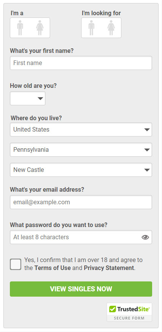Image resolution: width=162 pixels, height=332 pixels.
Task: Open the age dropdown
Action: click(x=28, y=98)
